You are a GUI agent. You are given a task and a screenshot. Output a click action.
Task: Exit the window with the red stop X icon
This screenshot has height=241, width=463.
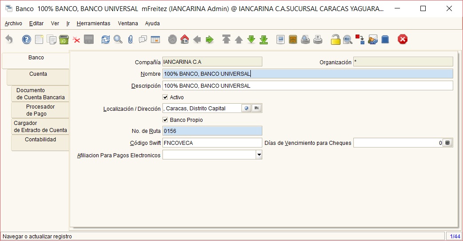tap(403, 39)
